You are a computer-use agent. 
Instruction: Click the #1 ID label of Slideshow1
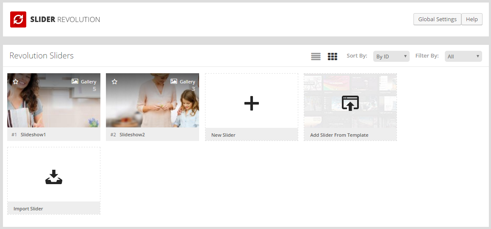(14, 135)
